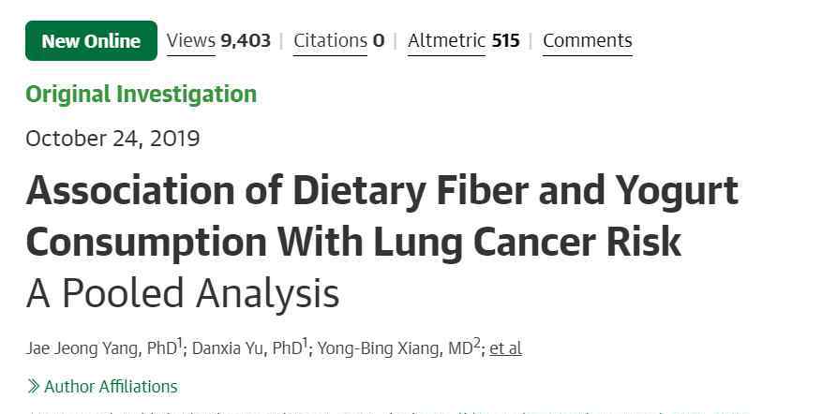Screen dimensions: 837x414
Task: Jump to the Comments section
Action: [x=588, y=41]
